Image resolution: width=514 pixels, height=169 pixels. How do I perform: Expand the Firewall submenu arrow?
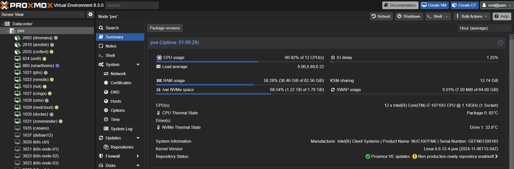[138, 156]
